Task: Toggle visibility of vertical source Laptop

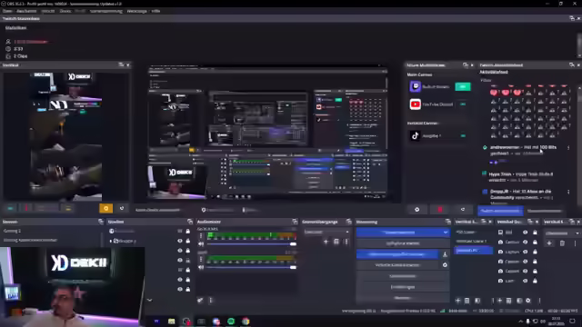Action: (526, 252)
